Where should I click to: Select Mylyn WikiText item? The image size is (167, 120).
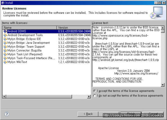(x=47, y=62)
